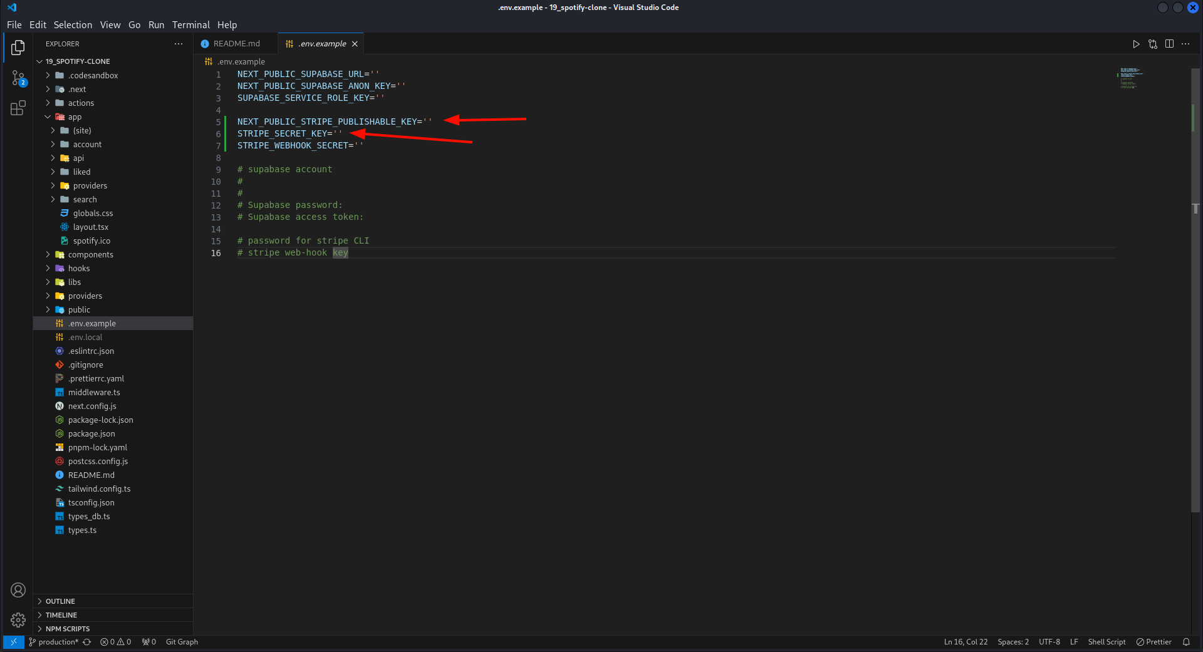Open editor More Actions ellipsis
Viewport: 1203px width, 652px height.
(x=1185, y=44)
